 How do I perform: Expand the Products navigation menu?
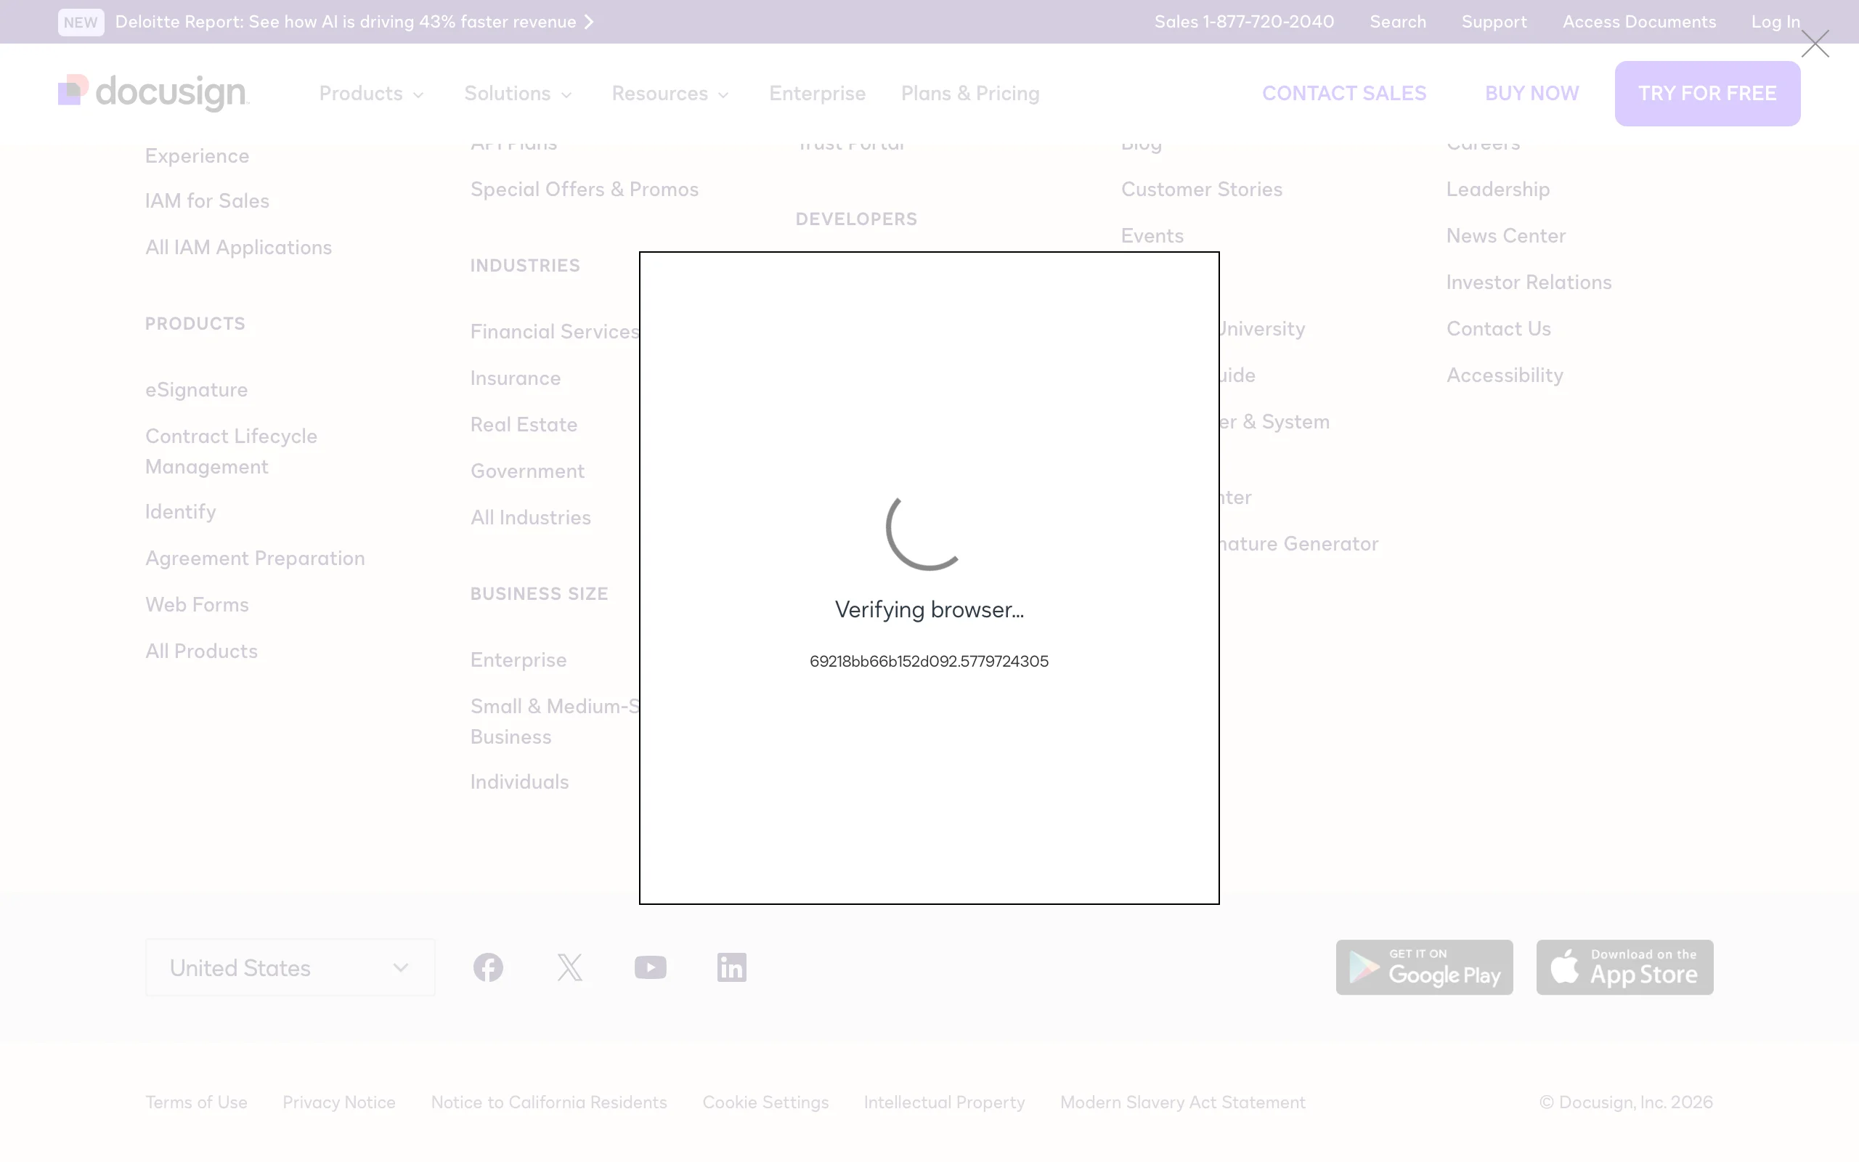(x=372, y=94)
